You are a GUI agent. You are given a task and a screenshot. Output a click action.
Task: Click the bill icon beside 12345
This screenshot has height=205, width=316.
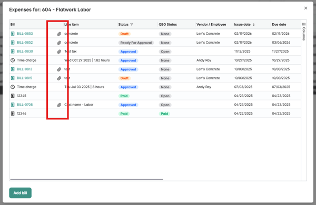click(x=13, y=96)
